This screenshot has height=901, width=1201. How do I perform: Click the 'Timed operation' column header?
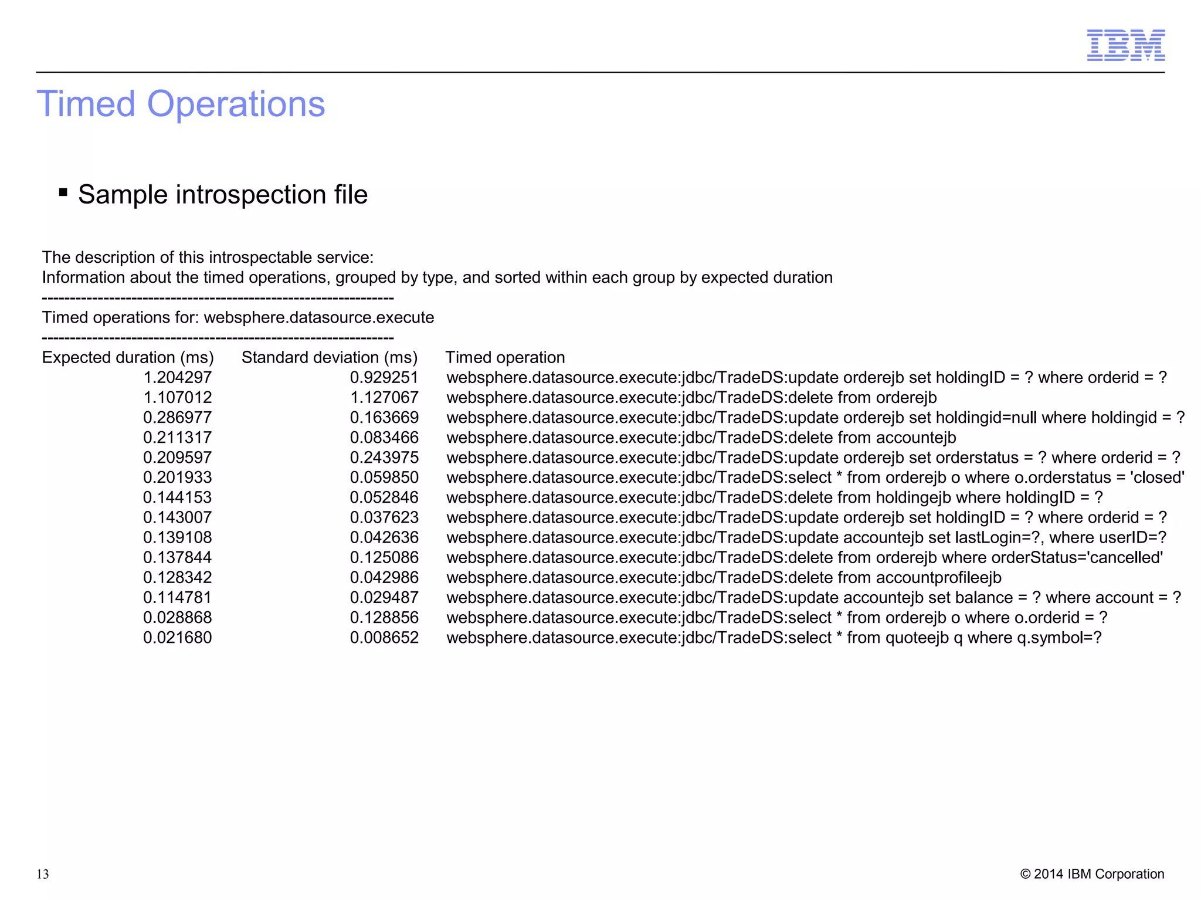[x=505, y=358]
